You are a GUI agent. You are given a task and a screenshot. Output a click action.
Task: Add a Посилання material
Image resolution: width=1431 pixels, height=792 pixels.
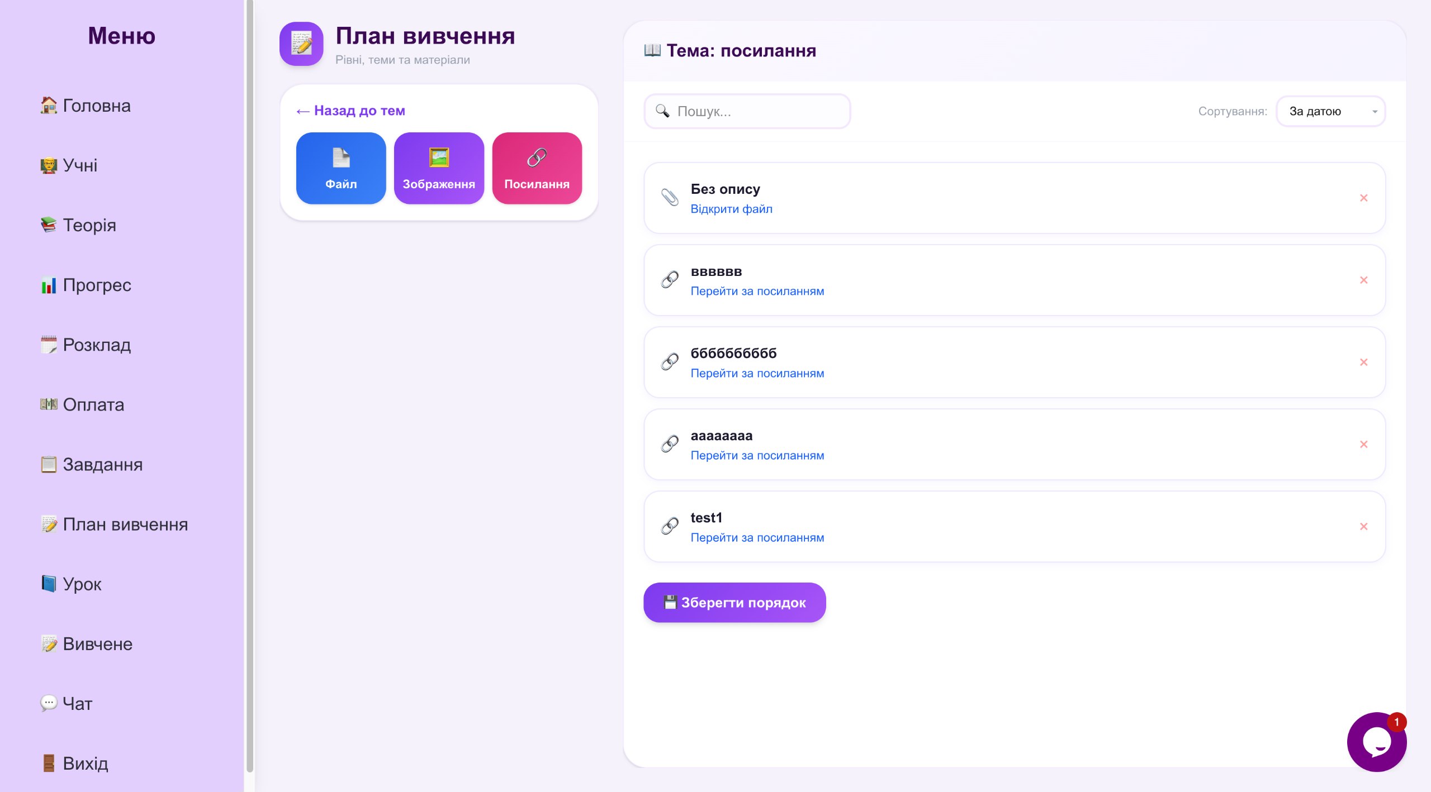(x=537, y=168)
